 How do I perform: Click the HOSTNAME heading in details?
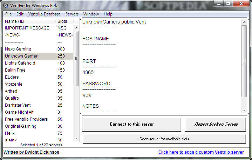[x=96, y=39]
